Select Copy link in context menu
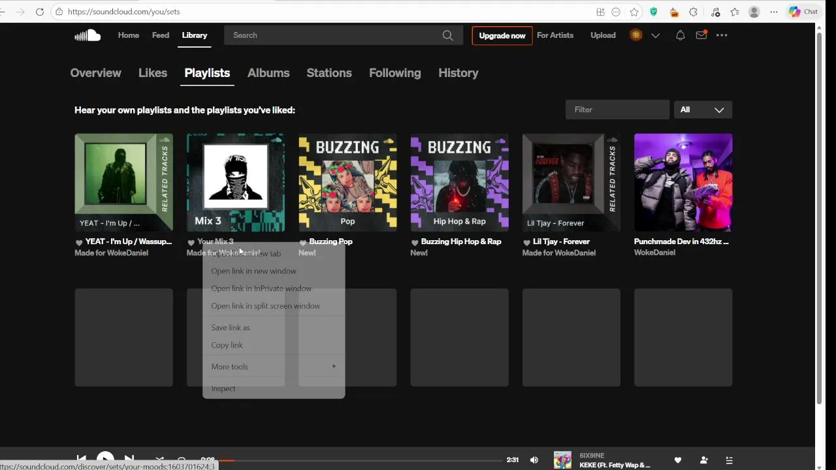 (x=274, y=345)
